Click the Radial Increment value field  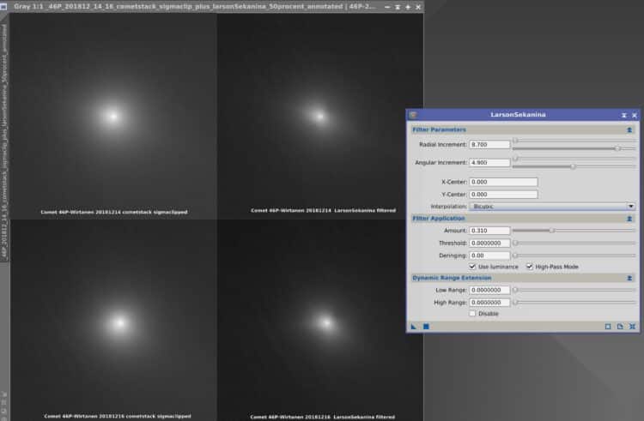[x=489, y=145]
